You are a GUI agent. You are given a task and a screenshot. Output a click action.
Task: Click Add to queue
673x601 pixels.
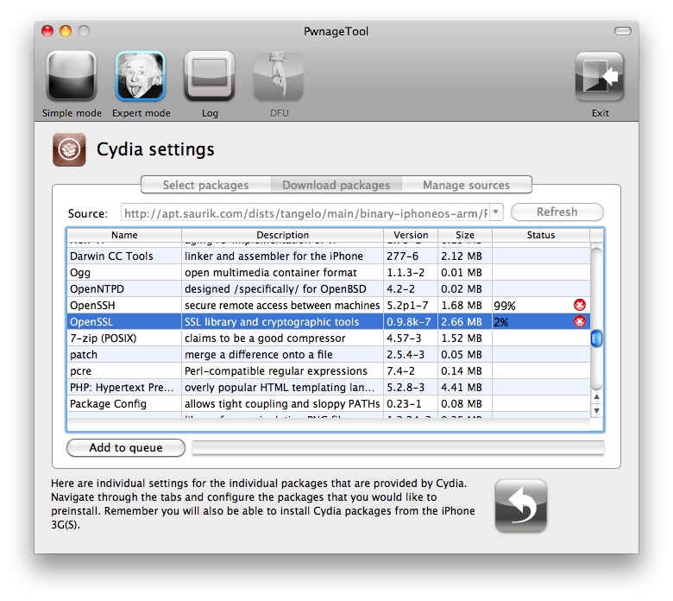pyautogui.click(x=126, y=447)
